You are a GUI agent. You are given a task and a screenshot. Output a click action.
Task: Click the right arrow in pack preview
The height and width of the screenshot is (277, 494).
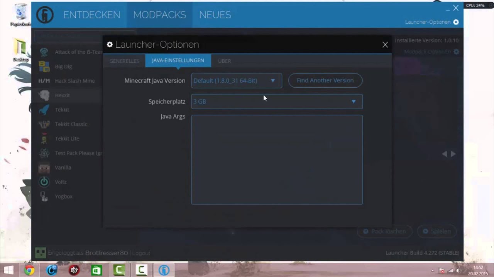click(453, 154)
